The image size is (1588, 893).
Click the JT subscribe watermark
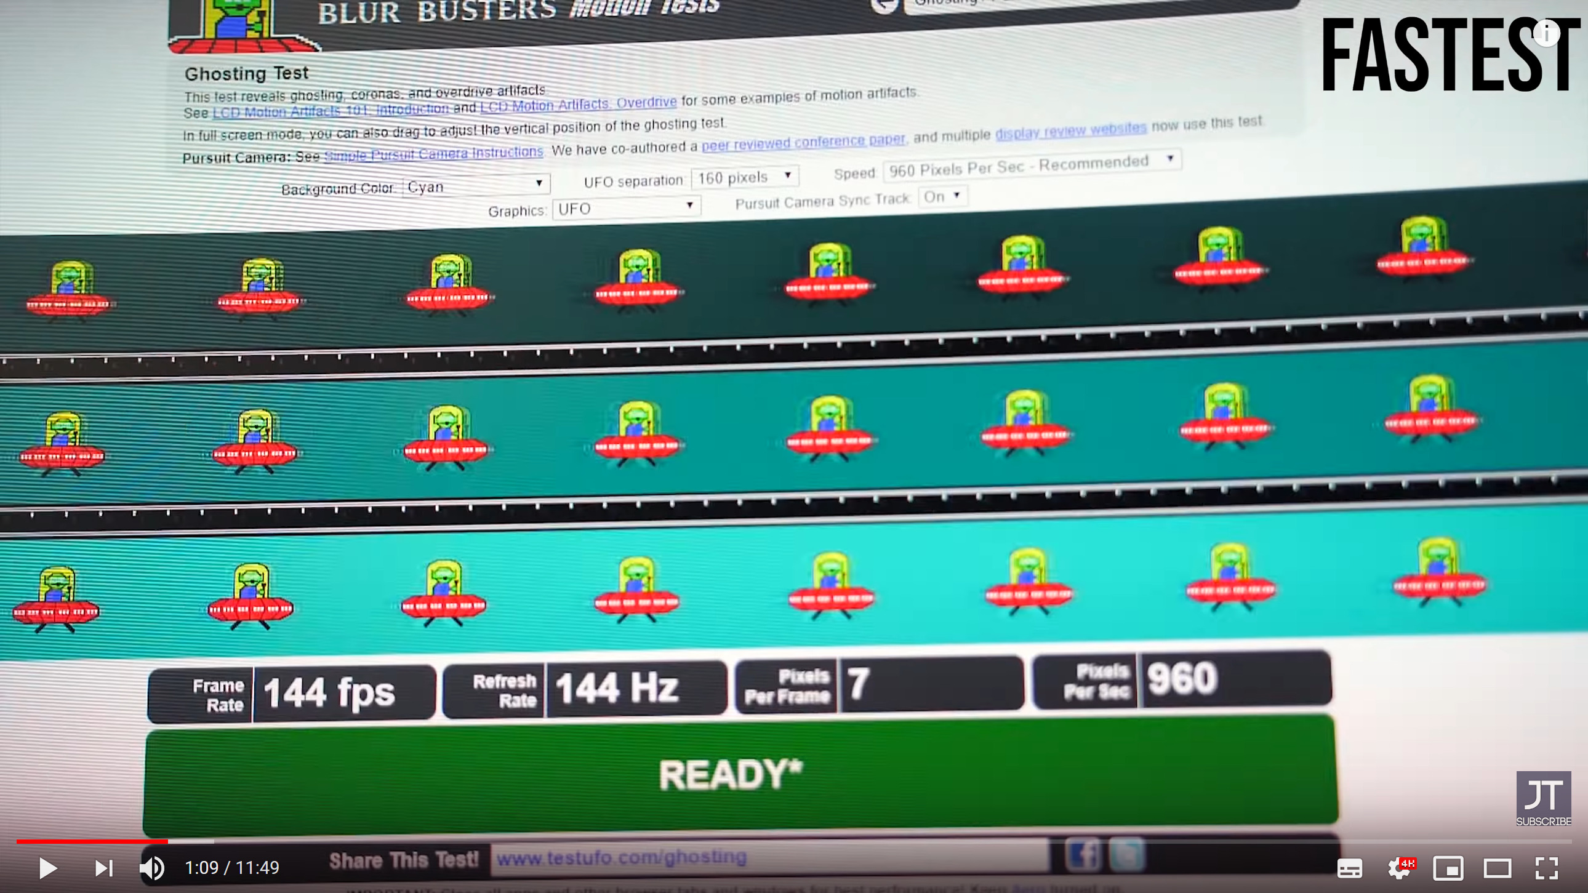[1543, 798]
